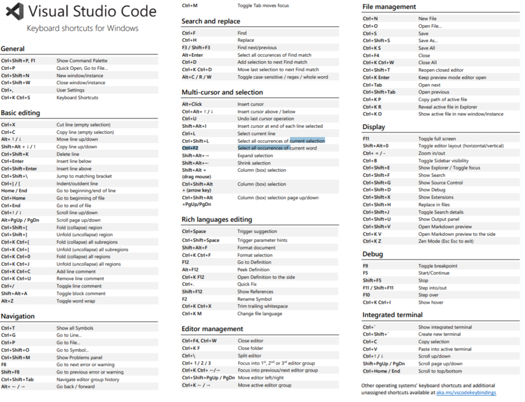The width and height of the screenshot is (525, 402).
Task: Select the "Display" section heading
Action: pyautogui.click(x=373, y=127)
